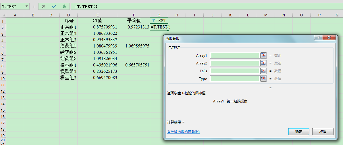Select column D header

(68, 15)
